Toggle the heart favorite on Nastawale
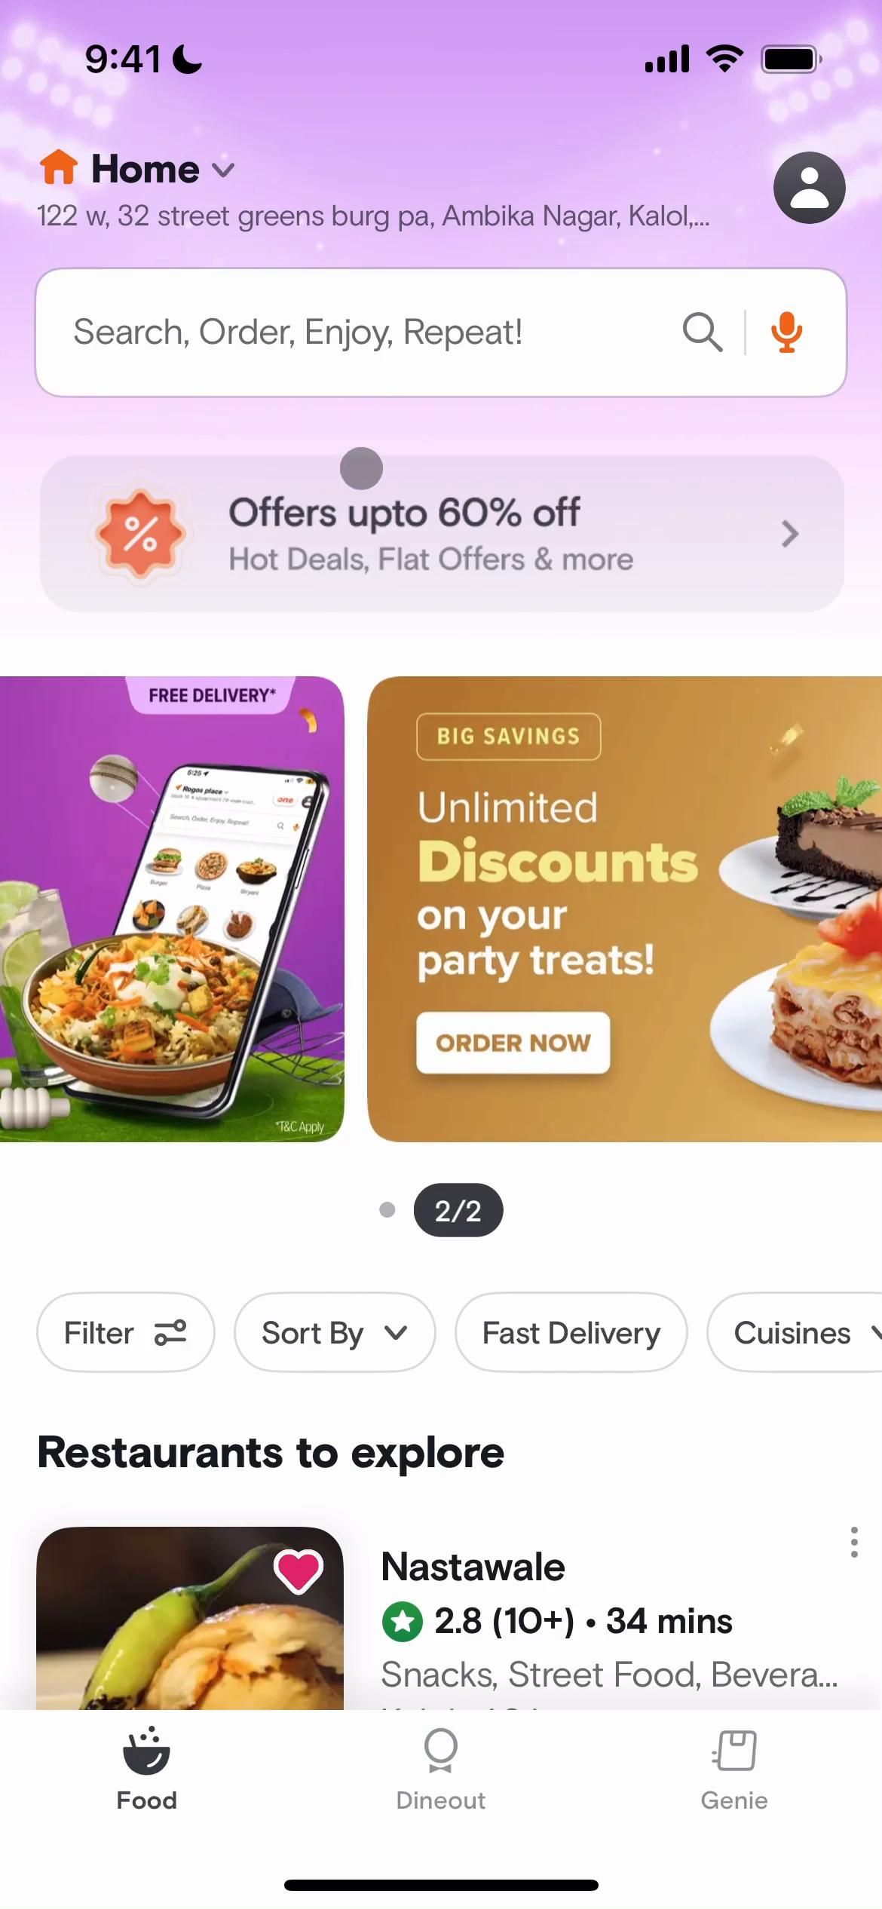Image resolution: width=882 pixels, height=1909 pixels. [299, 1570]
